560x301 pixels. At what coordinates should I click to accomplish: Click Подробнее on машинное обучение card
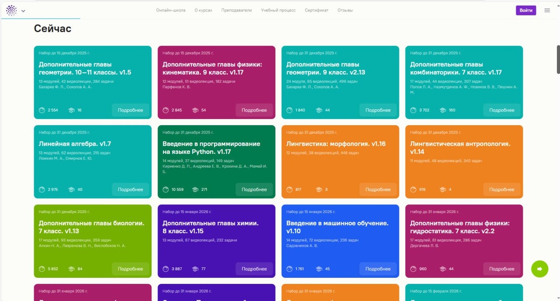[x=378, y=269]
